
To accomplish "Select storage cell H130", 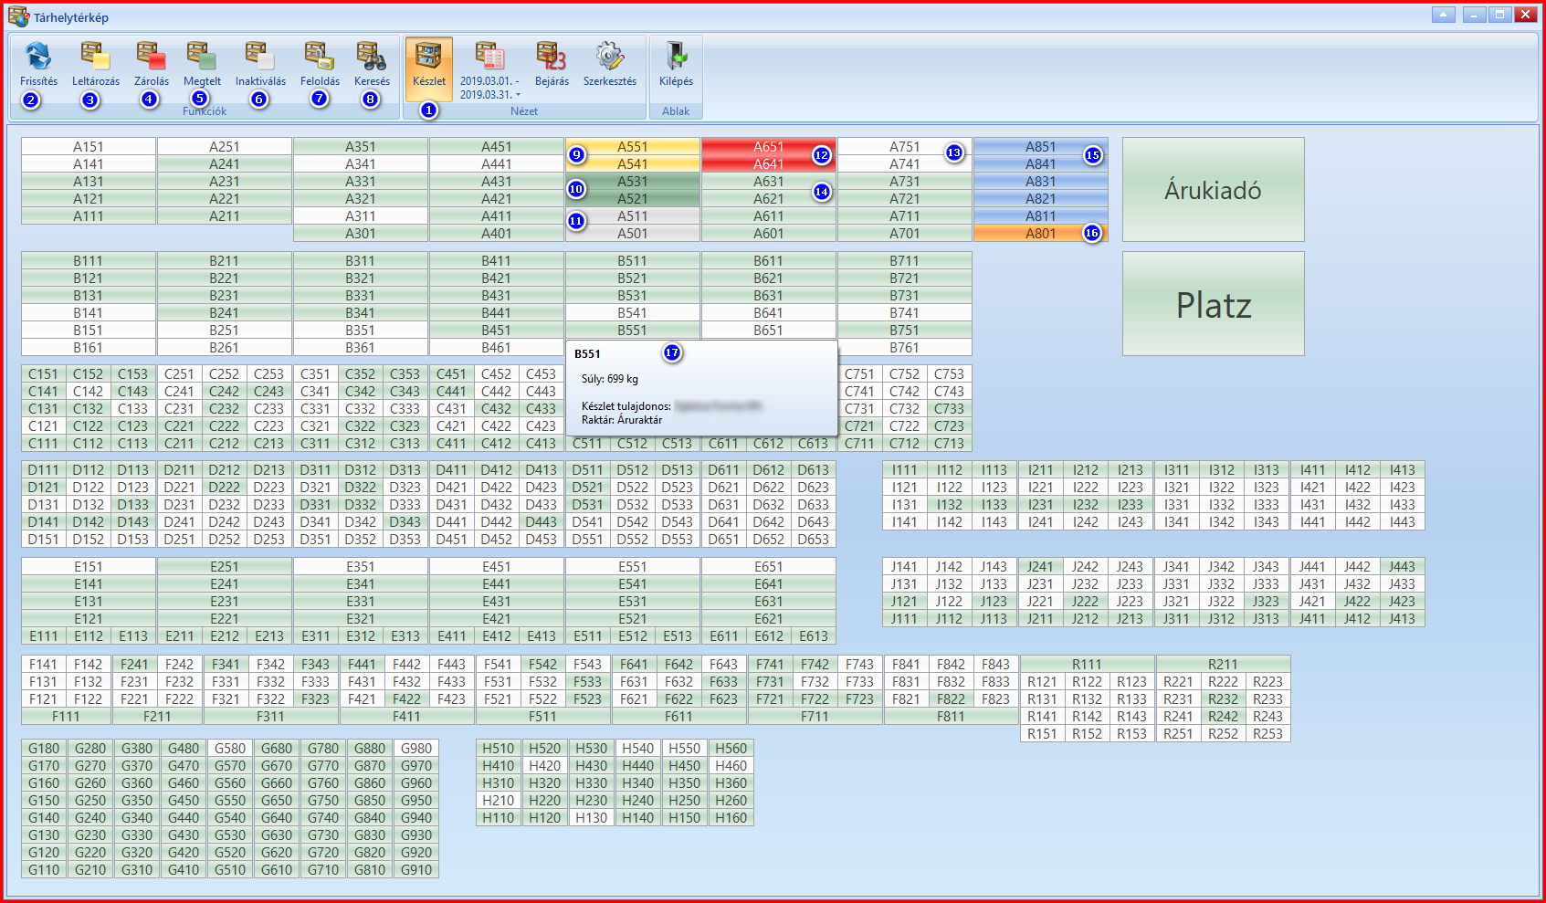I will click(x=592, y=818).
